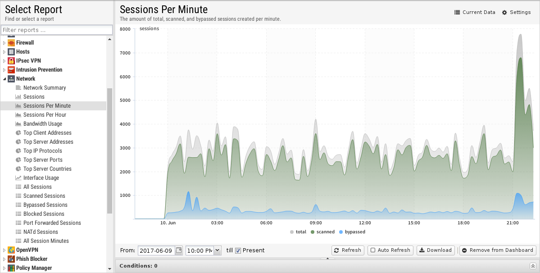Click the Phish Blocker icon
This screenshot has height=273, width=540.
[11, 259]
